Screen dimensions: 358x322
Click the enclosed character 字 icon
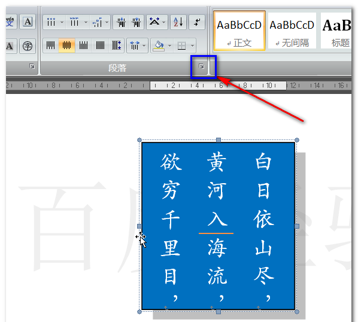coord(28,46)
